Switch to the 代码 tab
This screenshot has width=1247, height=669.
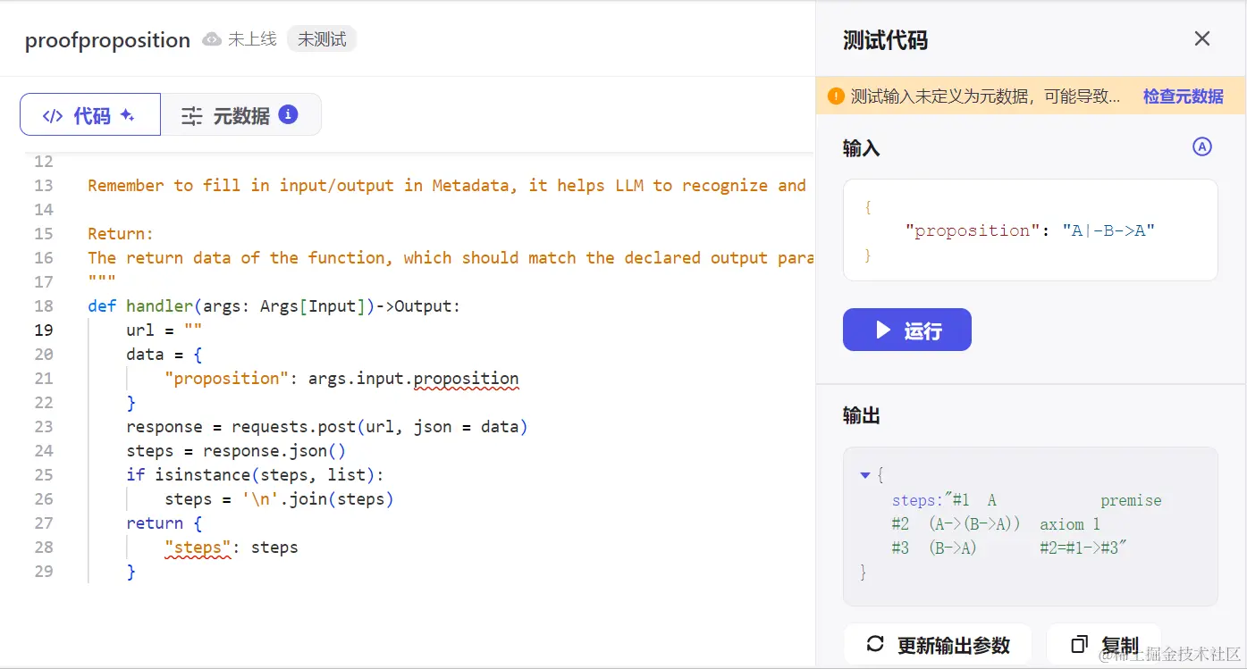(x=90, y=115)
